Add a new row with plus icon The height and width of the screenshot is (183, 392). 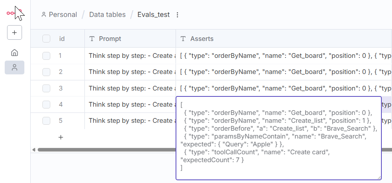click(x=61, y=137)
